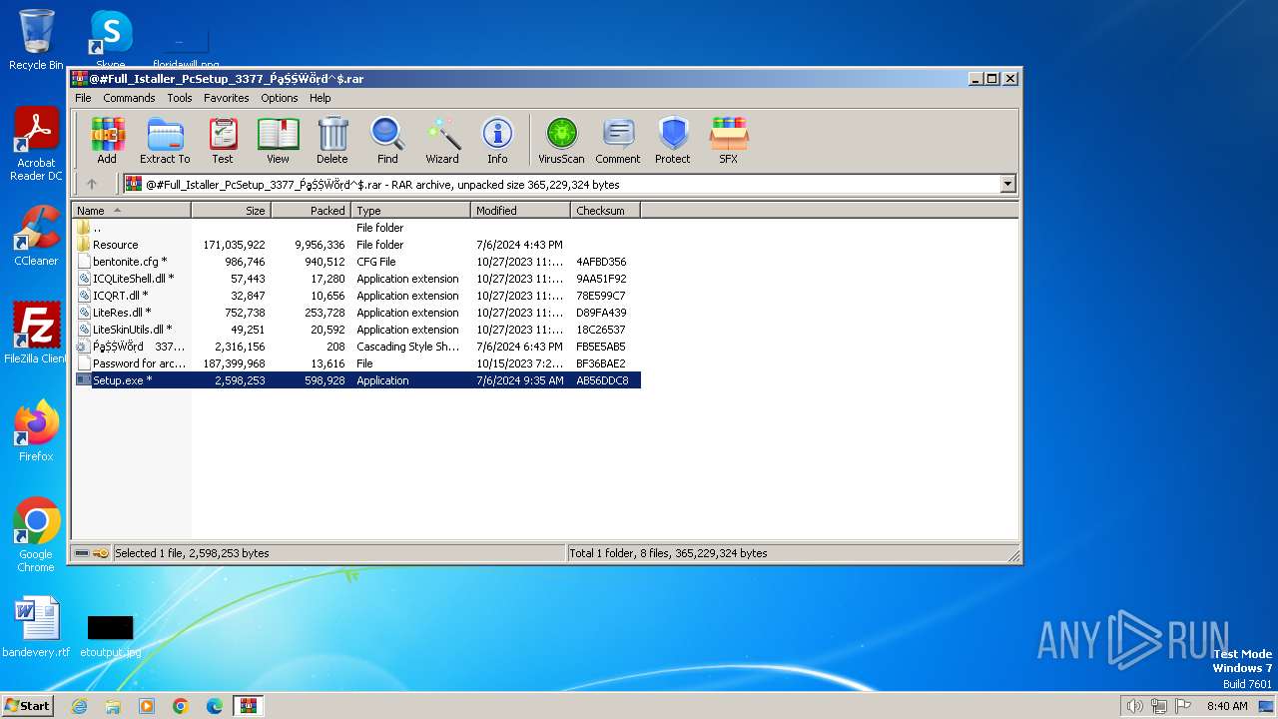Open the Find tool

pos(387,141)
